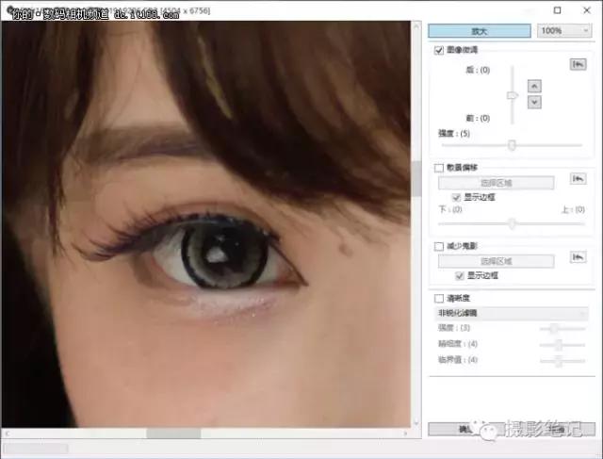603x459 pixels.
Task: Click the scroll-down arrow of the preview scrollbar
Action: click(416, 423)
